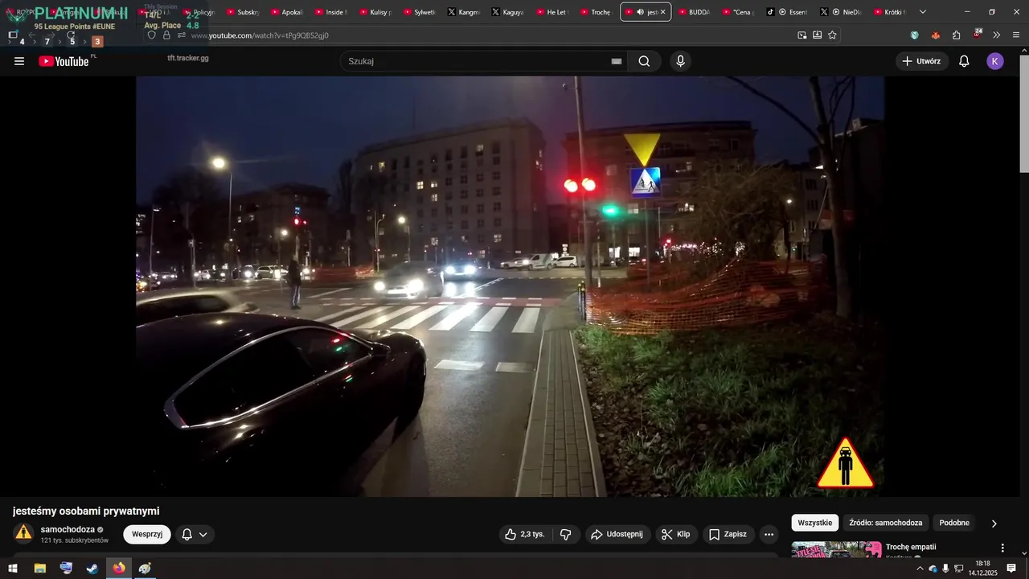List all tabs with the chevron
The height and width of the screenshot is (579, 1029).
pos(923,12)
